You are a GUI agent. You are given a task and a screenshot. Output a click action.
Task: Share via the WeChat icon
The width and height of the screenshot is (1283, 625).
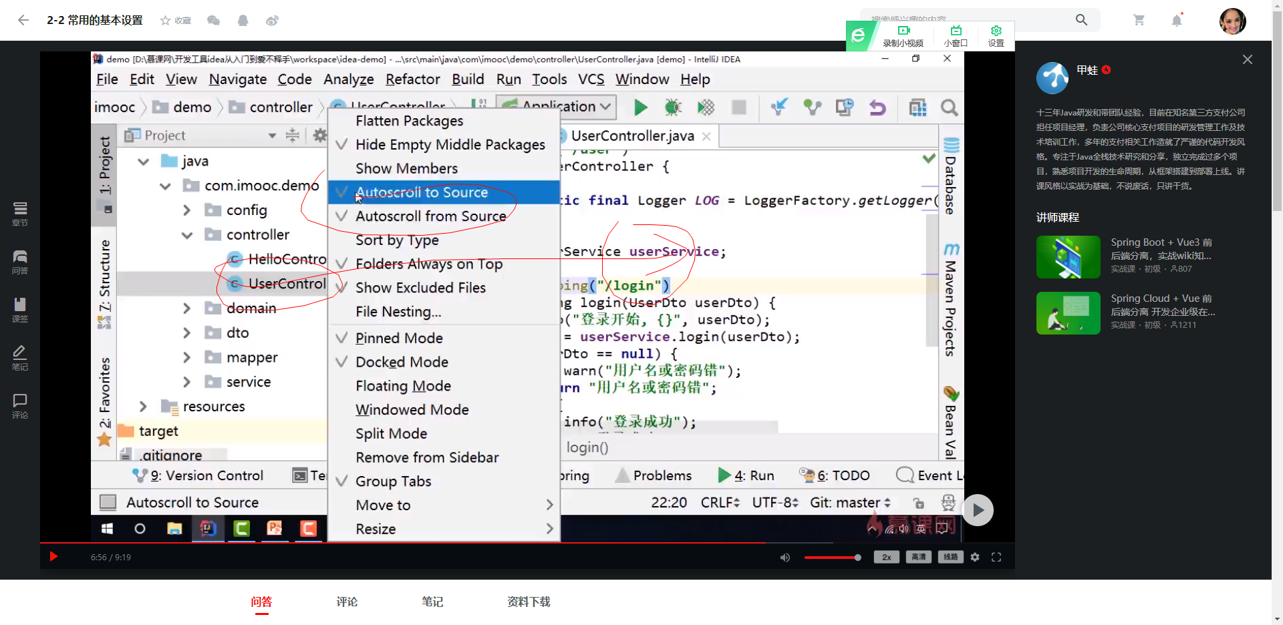point(214,21)
